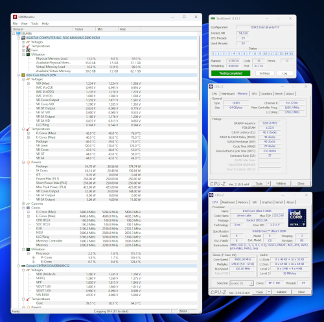
Task: Click the Fans icon under ASUSTeK node
Action: [x=28, y=50]
